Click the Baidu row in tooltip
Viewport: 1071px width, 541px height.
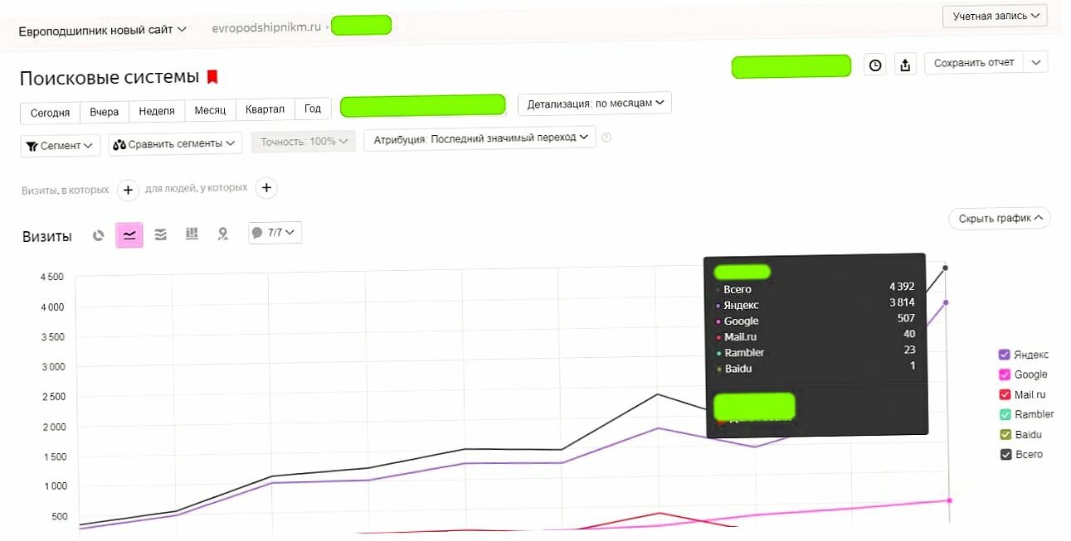coord(815,368)
